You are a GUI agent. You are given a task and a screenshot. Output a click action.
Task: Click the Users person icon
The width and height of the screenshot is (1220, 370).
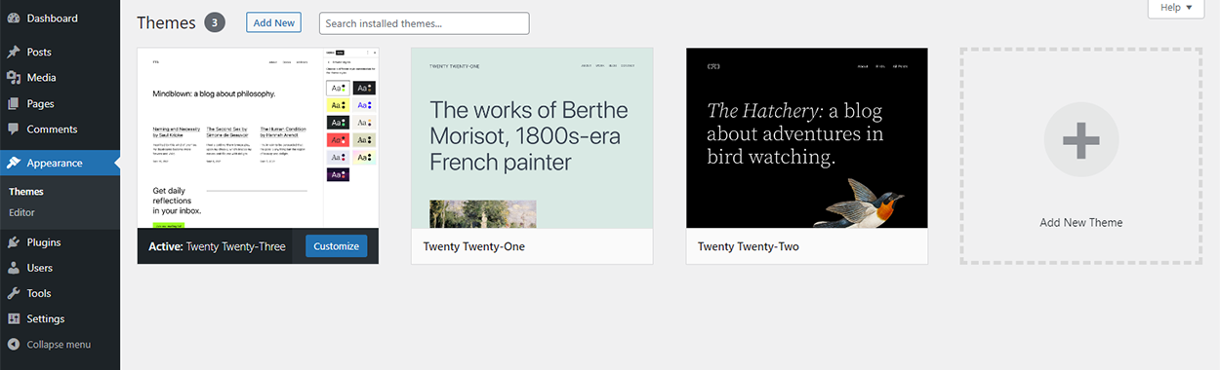(14, 268)
